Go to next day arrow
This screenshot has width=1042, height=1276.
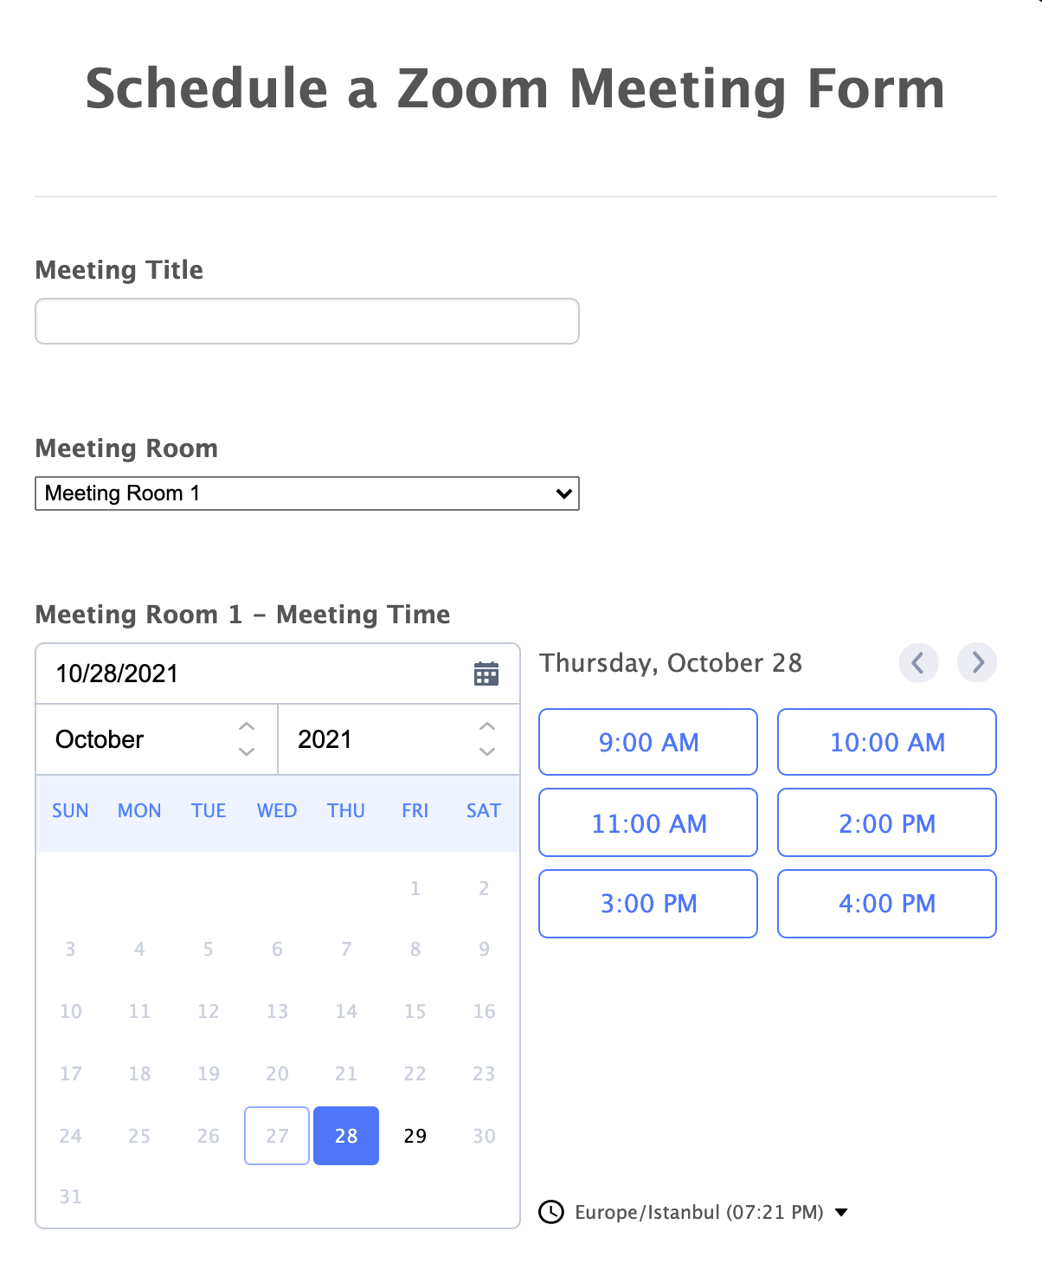click(x=977, y=663)
